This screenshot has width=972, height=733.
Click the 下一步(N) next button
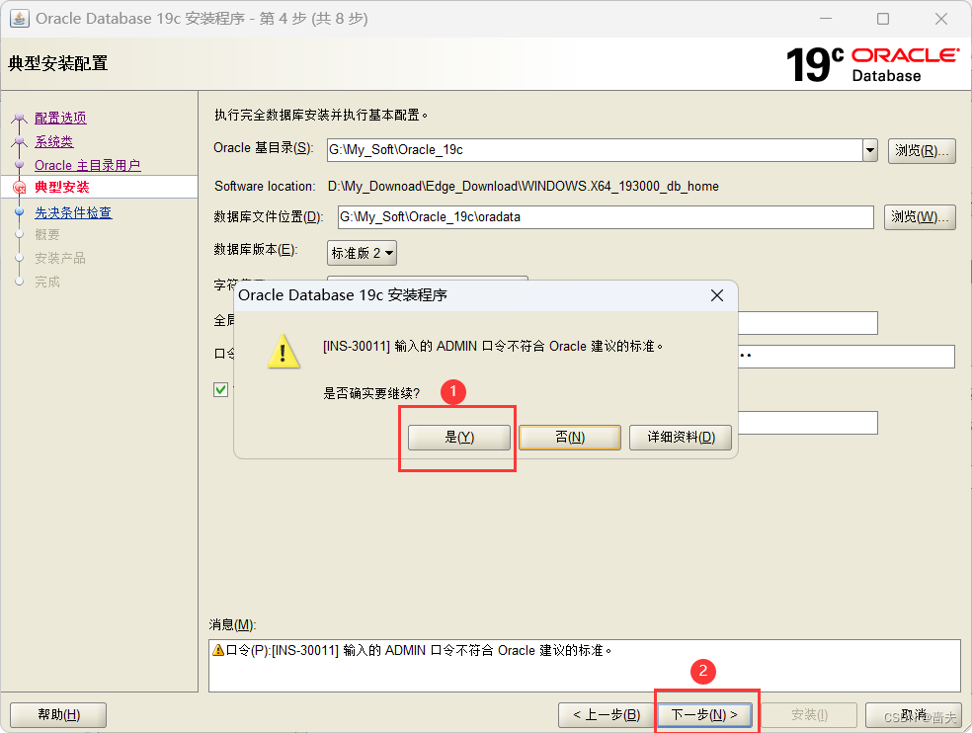704,715
